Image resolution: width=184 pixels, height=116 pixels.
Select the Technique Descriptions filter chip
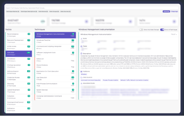29,12
